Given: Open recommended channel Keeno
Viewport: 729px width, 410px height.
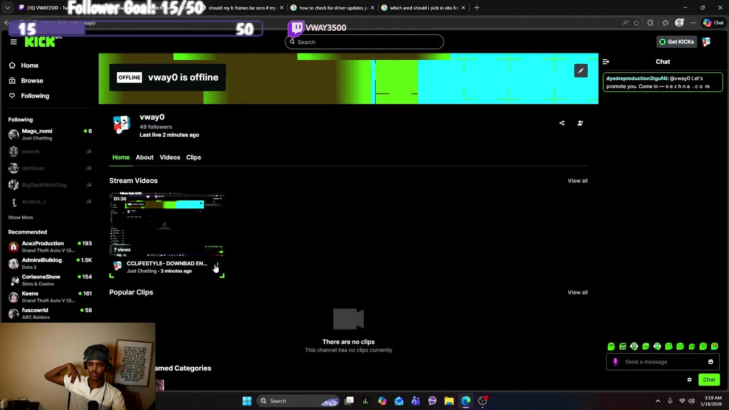Looking at the screenshot, I should tap(50, 297).
